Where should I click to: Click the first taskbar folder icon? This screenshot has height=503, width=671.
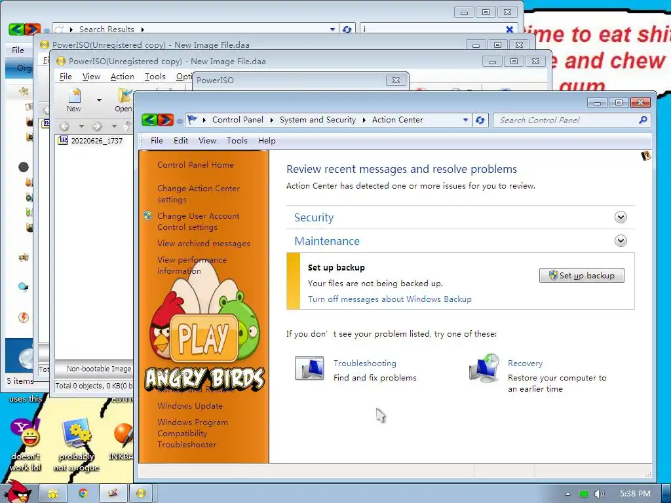click(52, 493)
